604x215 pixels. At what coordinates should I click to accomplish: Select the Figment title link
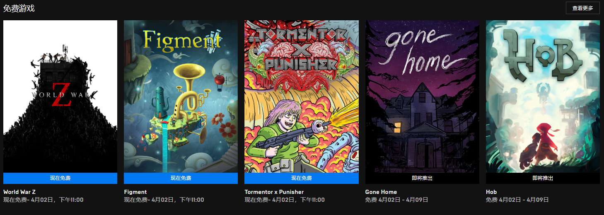pos(135,192)
